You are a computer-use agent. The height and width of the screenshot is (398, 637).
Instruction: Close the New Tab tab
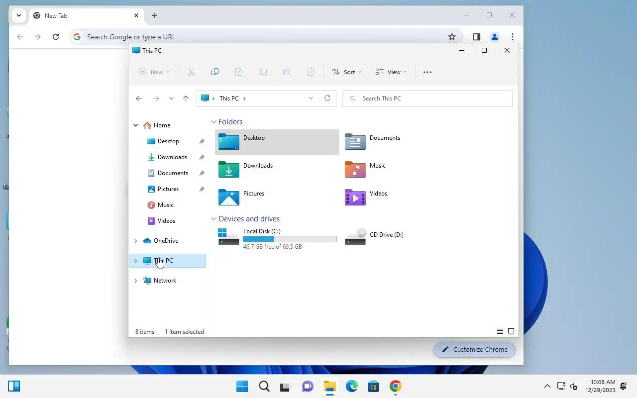[x=136, y=15]
